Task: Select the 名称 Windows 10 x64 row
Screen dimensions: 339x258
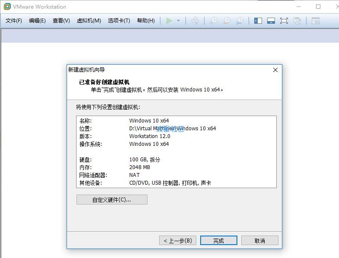Action: pos(176,120)
